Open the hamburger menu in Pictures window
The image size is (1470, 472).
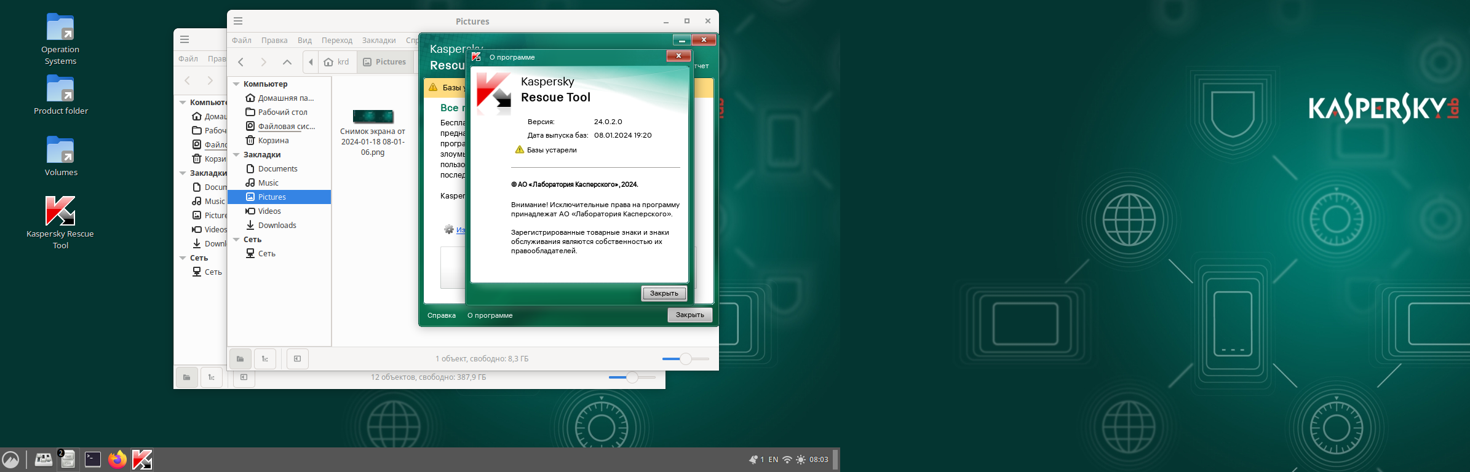coord(238,21)
